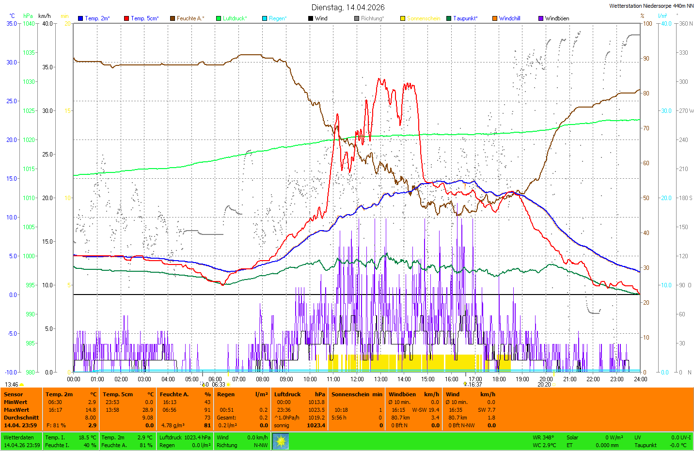Click the Wetterstation Niedersorpe 440m NN caption

651,6
